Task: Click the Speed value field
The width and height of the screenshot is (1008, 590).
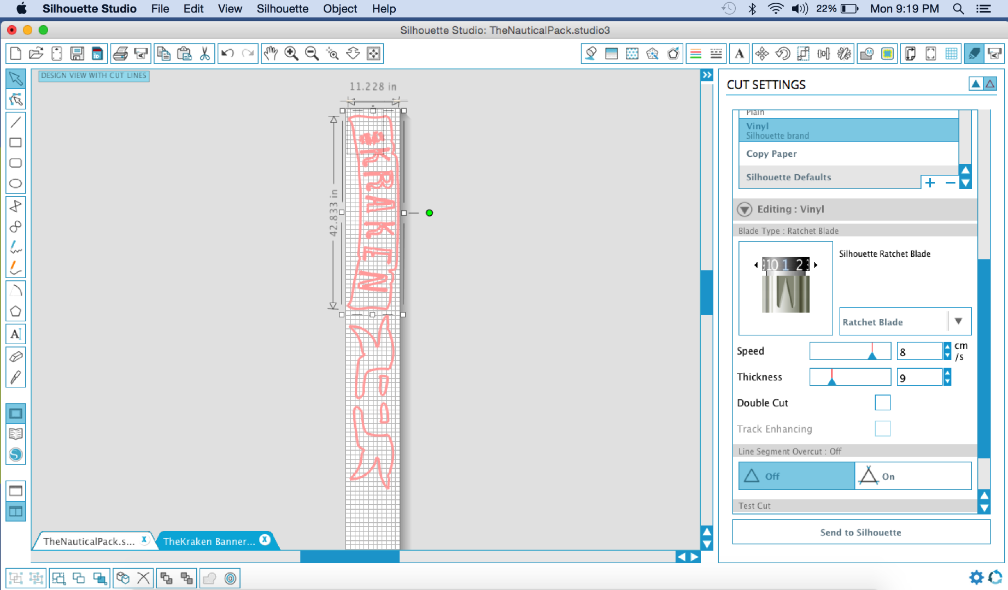Action: click(919, 352)
